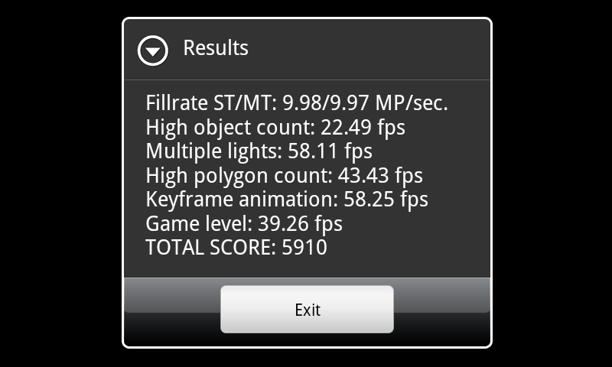The image size is (612, 367).
Task: Click the 58.11 fps value
Action: [330, 151]
